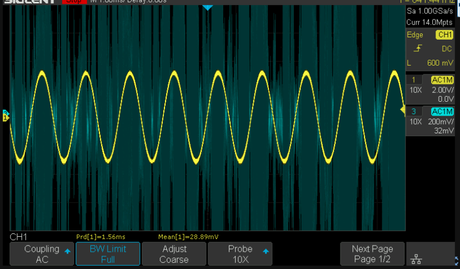This screenshot has height=269, width=460.
Task: Toggle the BW Limit Full setting
Action: pyautogui.click(x=108, y=254)
